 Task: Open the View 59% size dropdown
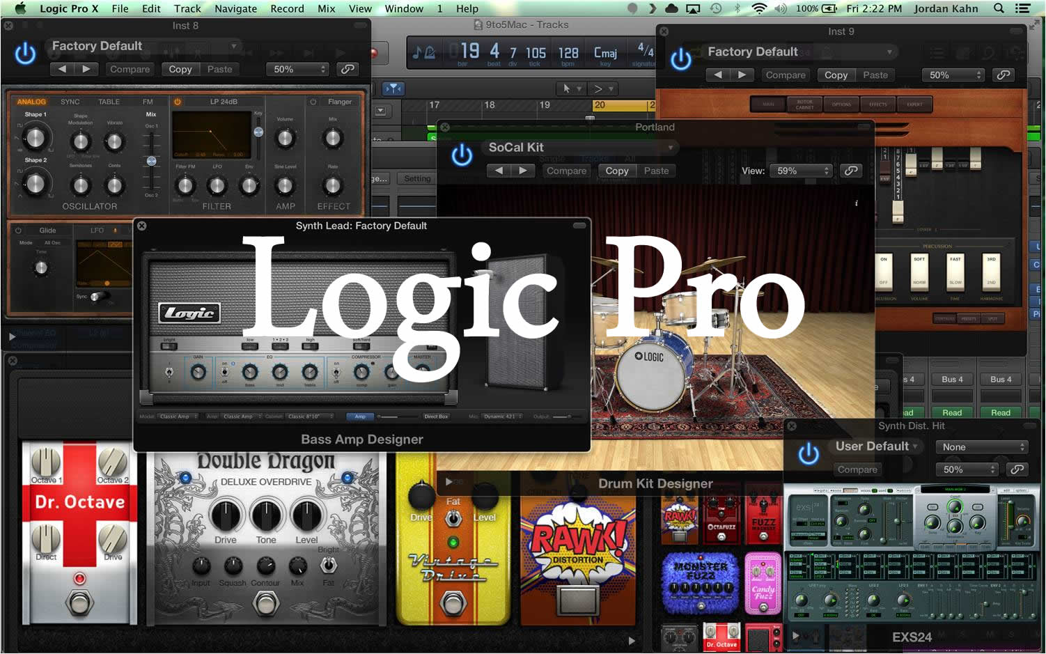(801, 171)
